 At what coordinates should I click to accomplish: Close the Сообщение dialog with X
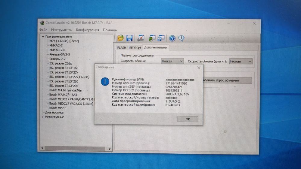pyautogui.click(x=199, y=68)
